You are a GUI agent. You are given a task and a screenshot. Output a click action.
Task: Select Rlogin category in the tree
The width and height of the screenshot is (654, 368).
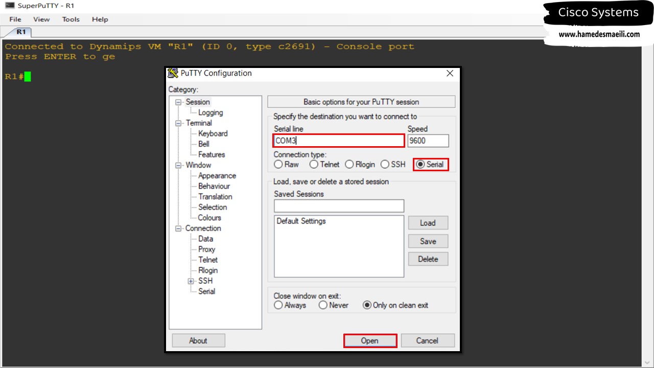tap(208, 270)
